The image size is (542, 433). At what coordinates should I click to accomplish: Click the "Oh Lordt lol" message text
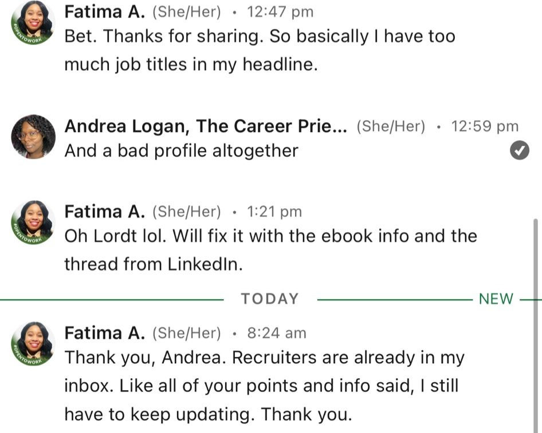coord(270,250)
